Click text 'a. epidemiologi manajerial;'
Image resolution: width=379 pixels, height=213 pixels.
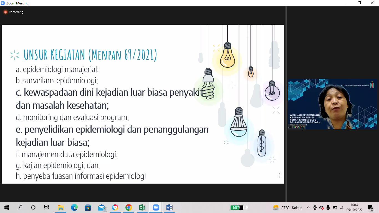point(57,69)
